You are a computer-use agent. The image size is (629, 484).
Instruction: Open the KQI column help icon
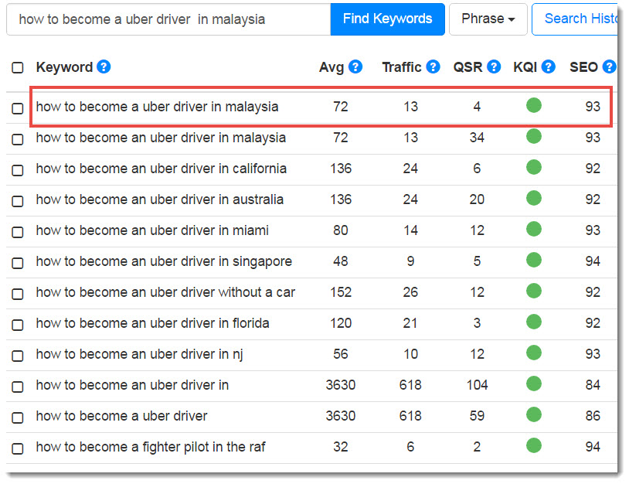pos(548,66)
